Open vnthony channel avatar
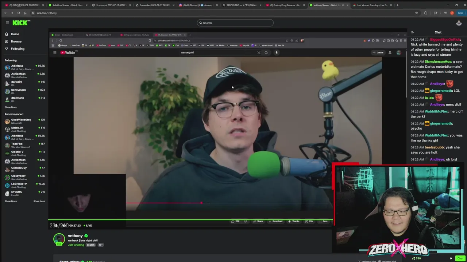Image resolution: width=467 pixels, height=262 pixels. (x=59, y=240)
